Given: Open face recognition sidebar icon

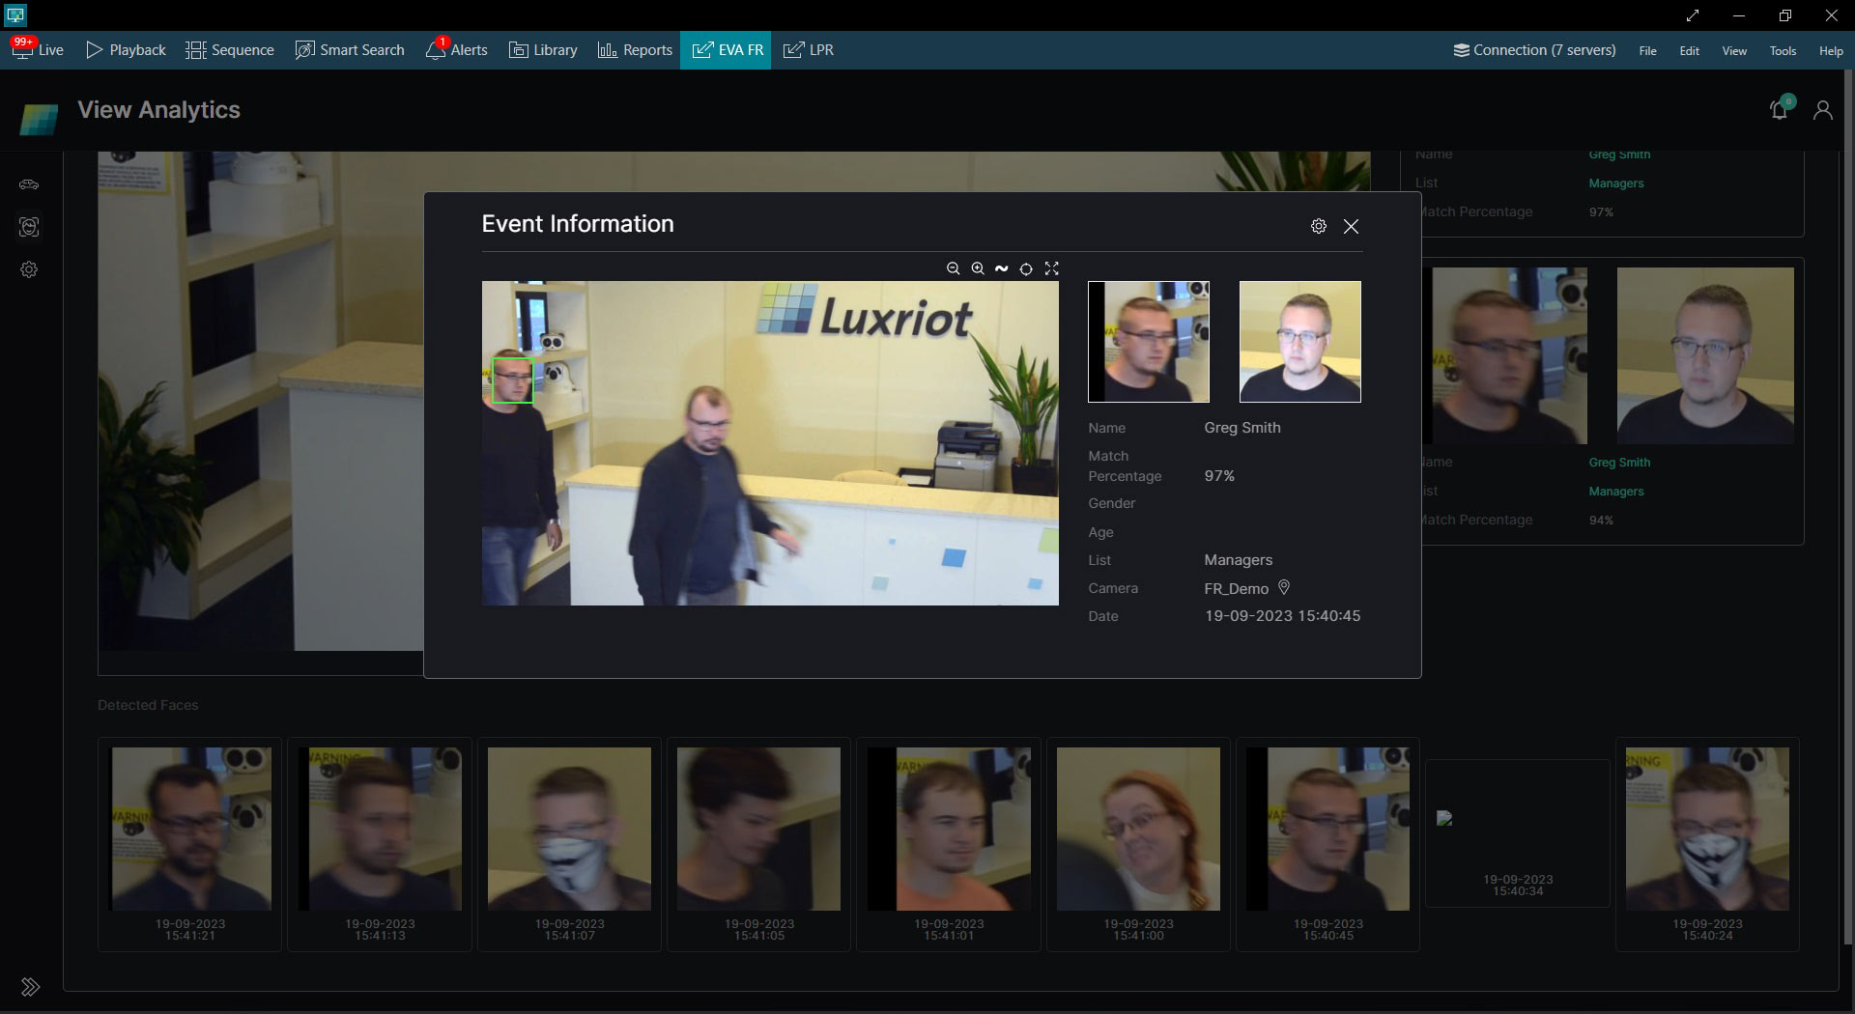Looking at the screenshot, I should point(29,227).
